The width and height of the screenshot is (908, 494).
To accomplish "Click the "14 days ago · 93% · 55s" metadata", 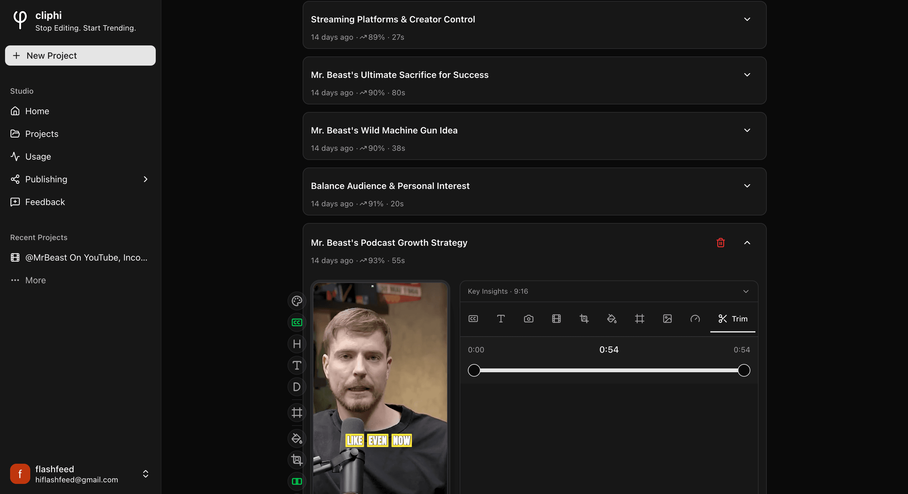I will point(358,261).
